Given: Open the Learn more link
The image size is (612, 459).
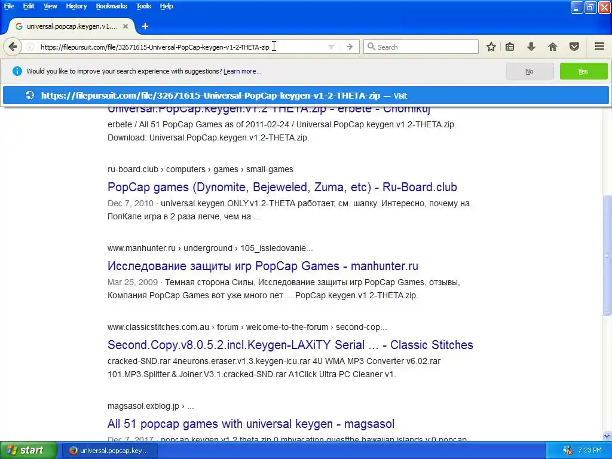Looking at the screenshot, I should pos(243,72).
